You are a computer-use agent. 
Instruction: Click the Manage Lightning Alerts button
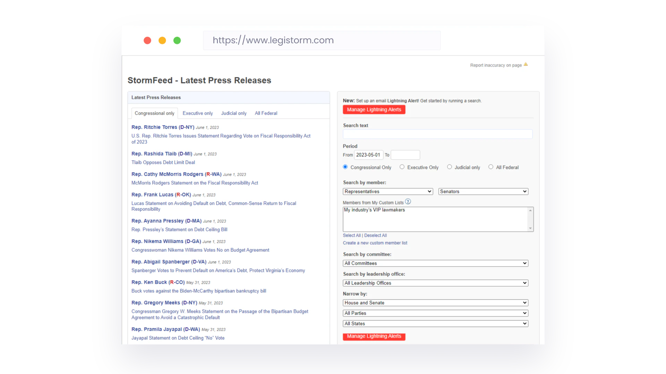[374, 109]
